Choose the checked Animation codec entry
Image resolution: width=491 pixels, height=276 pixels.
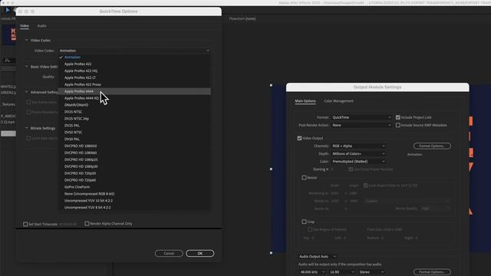(134, 58)
